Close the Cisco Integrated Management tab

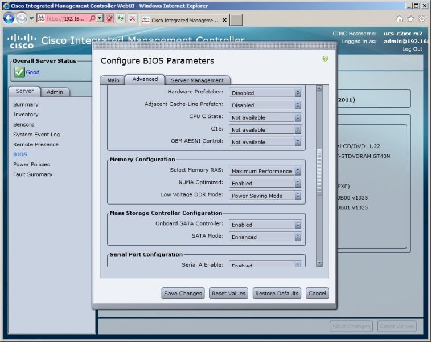click(224, 20)
